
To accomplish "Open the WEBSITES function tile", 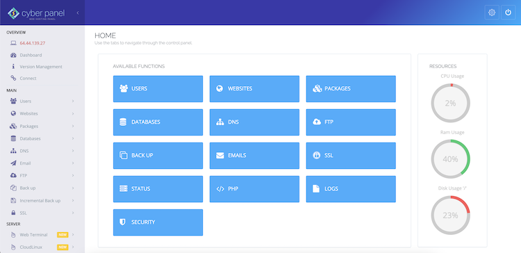I will coord(254,89).
